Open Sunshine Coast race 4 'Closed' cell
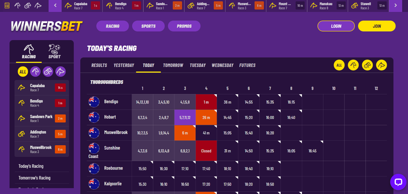 click(206, 151)
